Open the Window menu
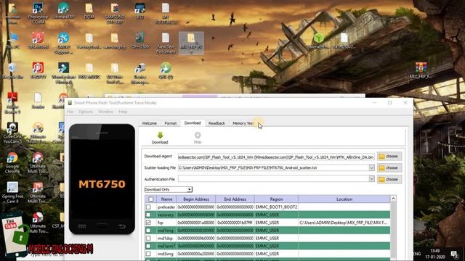This screenshot has width=465, height=261. [106, 112]
